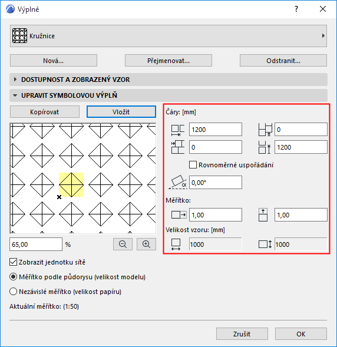Screen dimensions: 337x347
Task: Click the Kružnice fill pattern preview icon
Action: 19,35
